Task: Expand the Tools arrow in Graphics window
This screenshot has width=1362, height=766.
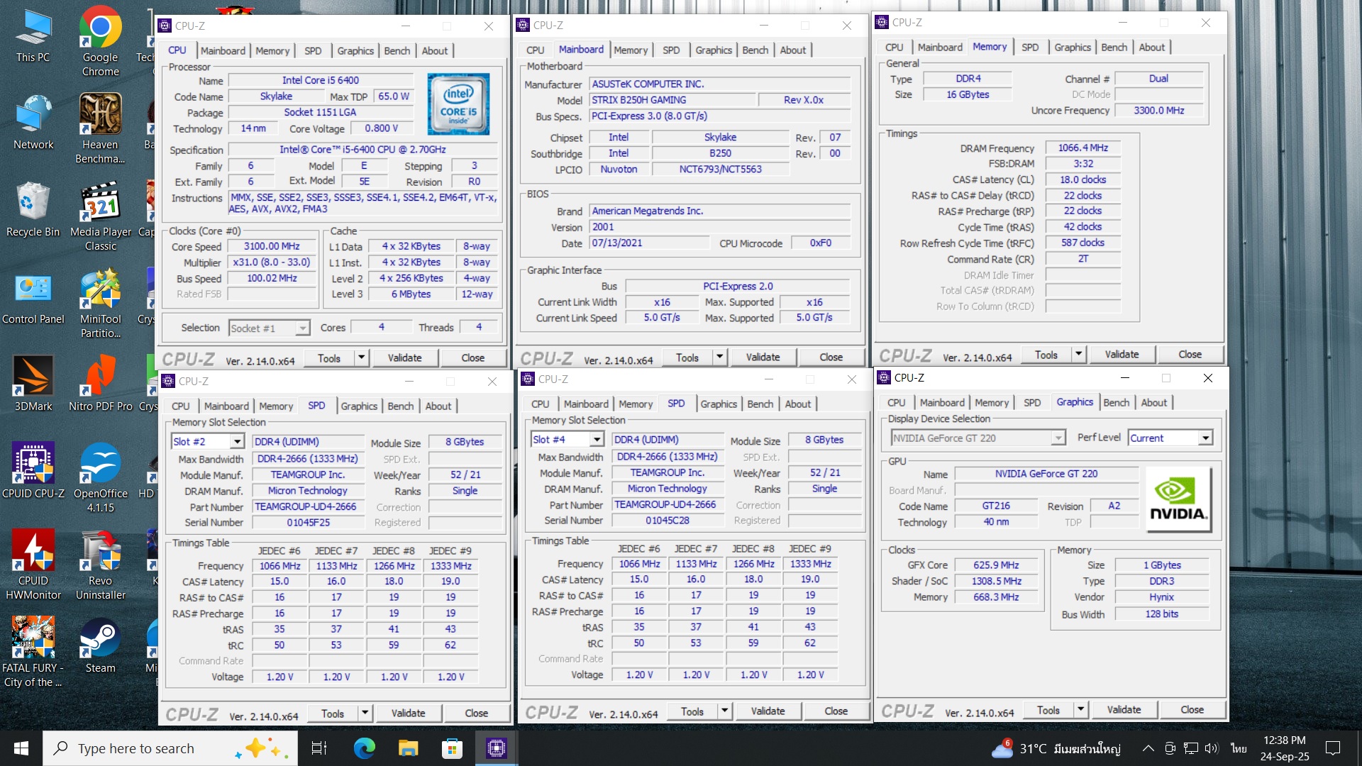Action: (1080, 709)
